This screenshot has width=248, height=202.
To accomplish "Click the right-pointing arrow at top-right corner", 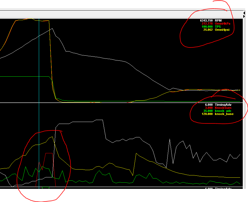I will [x=244, y=17].
